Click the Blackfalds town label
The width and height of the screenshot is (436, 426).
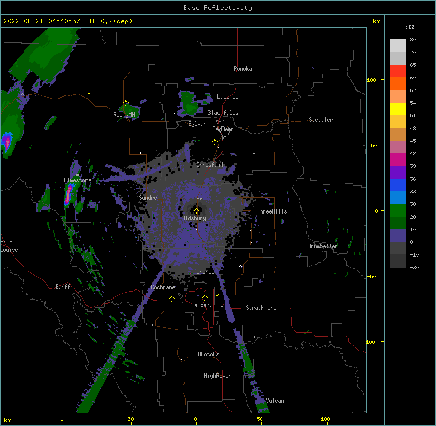coord(223,113)
